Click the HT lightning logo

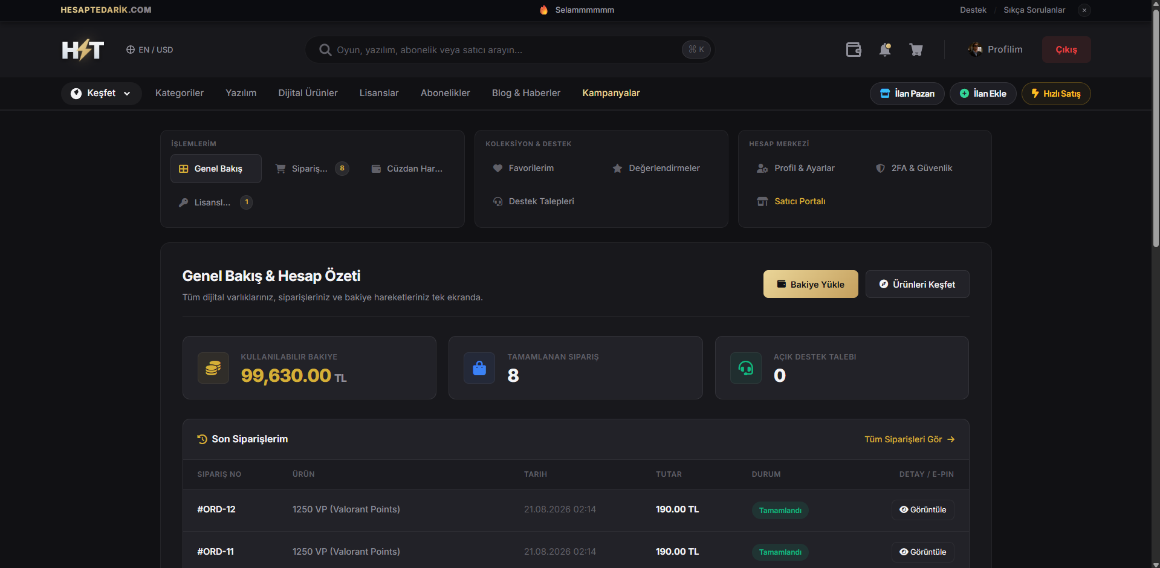pos(83,50)
